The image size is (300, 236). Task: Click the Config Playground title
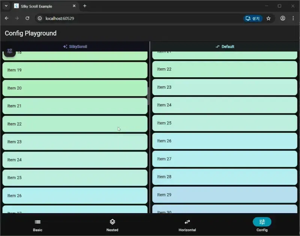pyautogui.click(x=31, y=33)
